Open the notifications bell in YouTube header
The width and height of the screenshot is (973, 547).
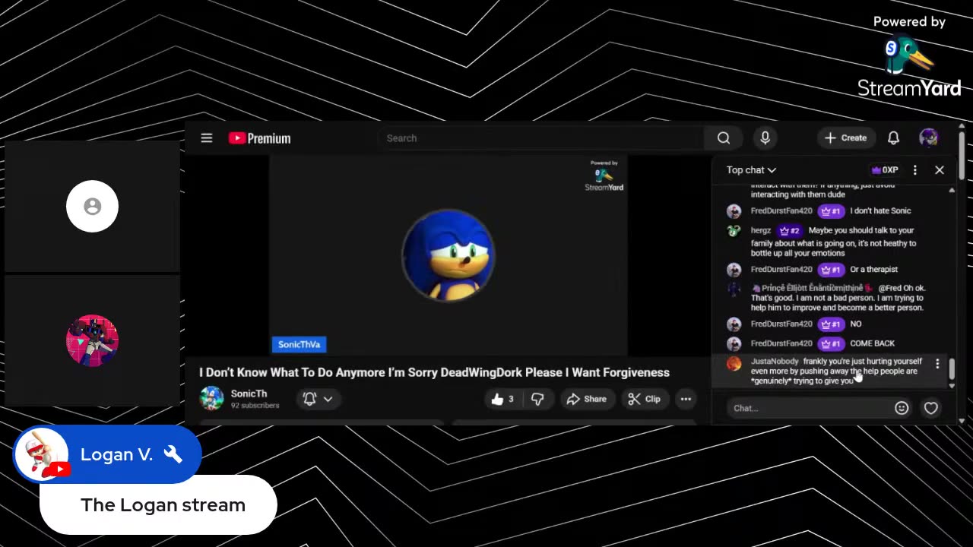tap(894, 138)
